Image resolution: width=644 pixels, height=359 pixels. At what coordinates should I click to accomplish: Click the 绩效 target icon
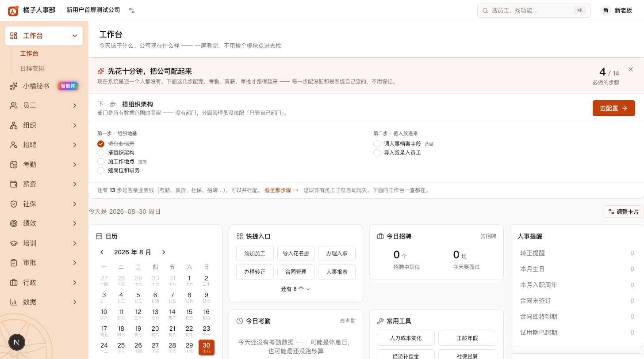[x=14, y=223]
